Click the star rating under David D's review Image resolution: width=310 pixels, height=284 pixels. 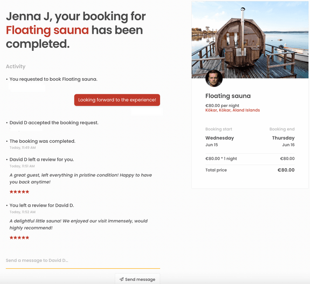click(20, 192)
